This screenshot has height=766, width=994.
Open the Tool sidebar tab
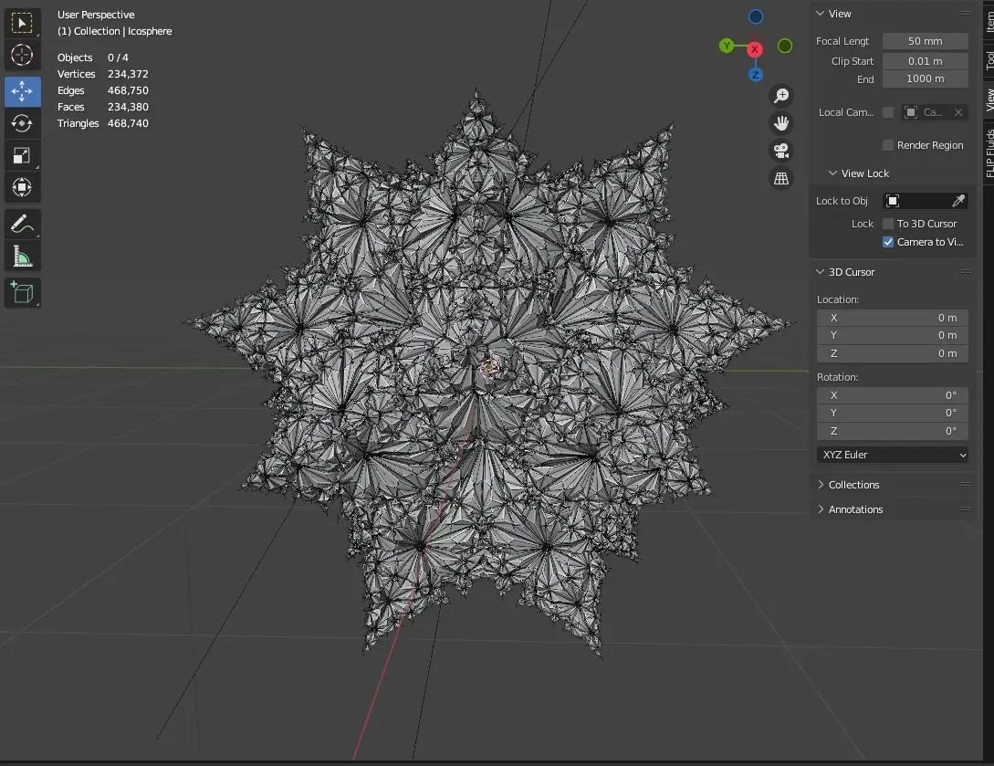[989, 60]
